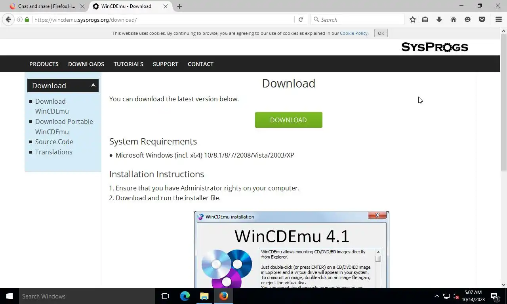Open a new tab with plus icon

pos(179,6)
